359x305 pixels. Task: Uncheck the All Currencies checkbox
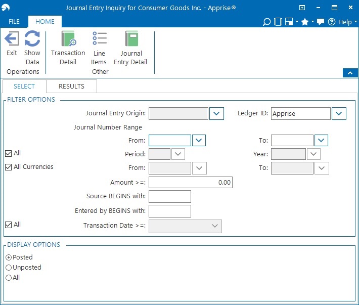(8, 167)
